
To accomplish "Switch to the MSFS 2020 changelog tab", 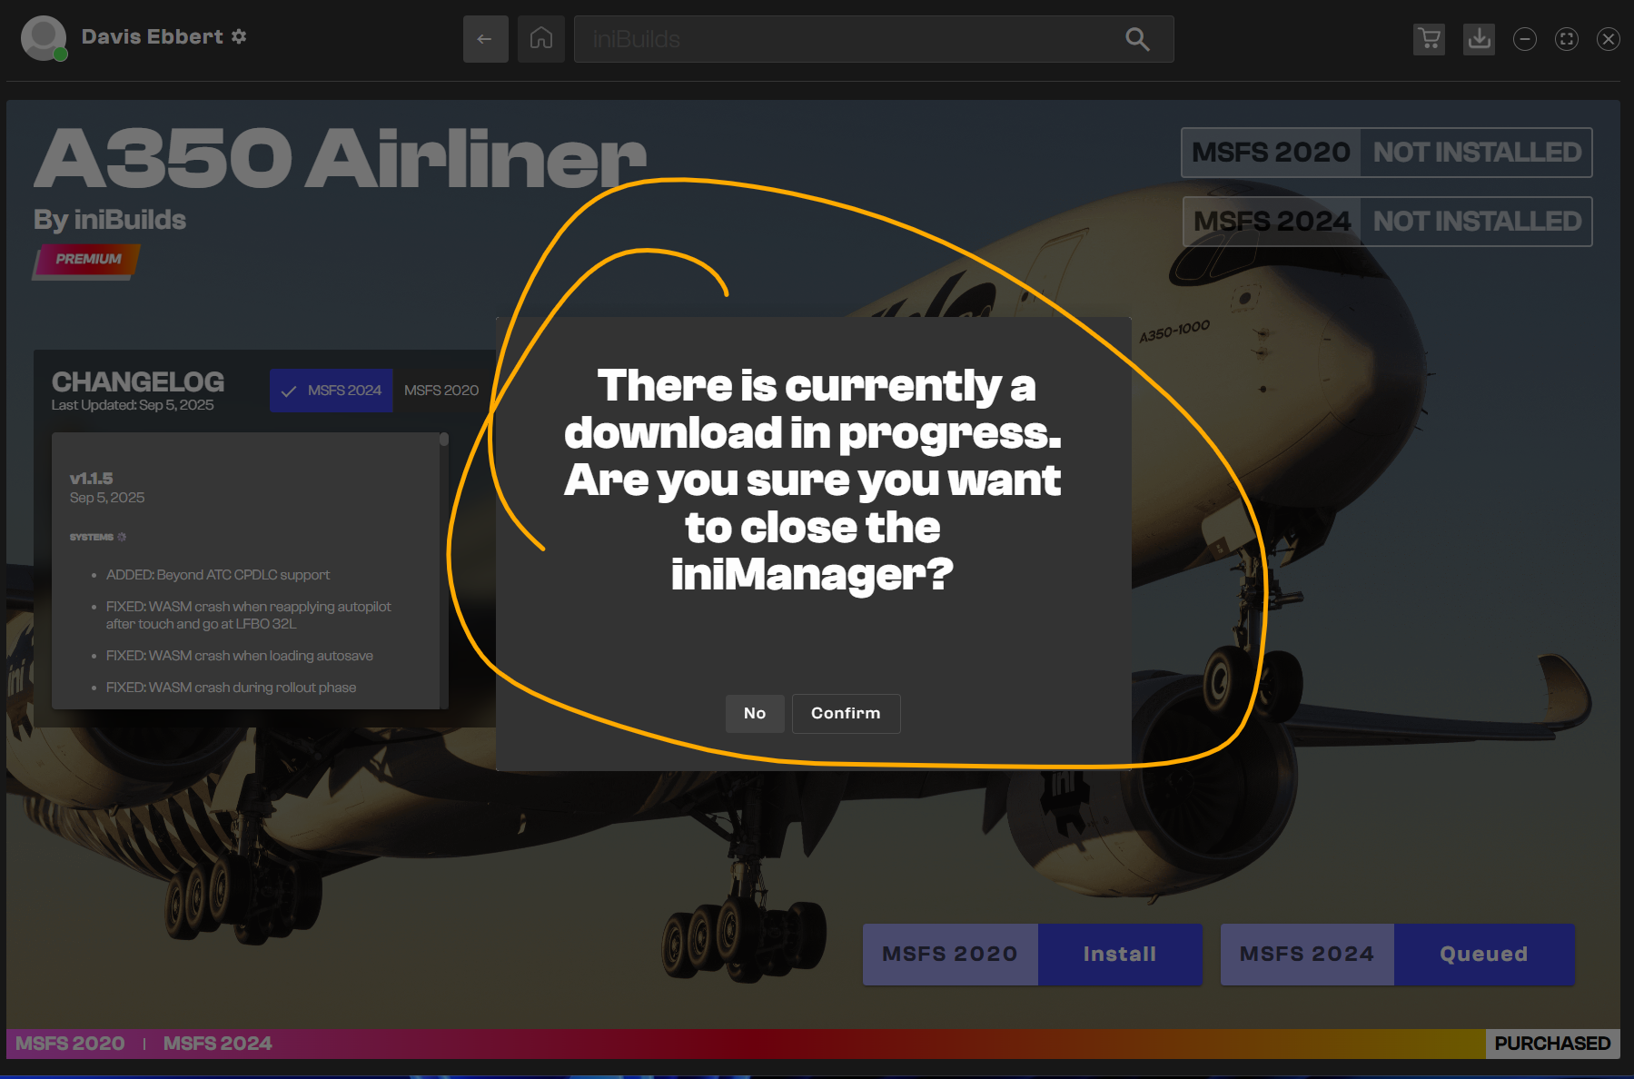I will [441, 391].
